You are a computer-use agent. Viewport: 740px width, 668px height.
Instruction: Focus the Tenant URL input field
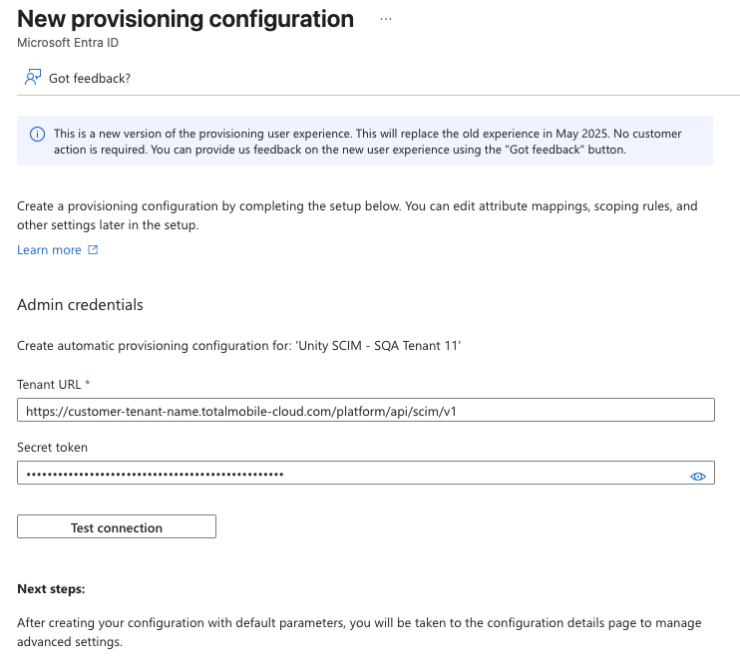pyautogui.click(x=365, y=410)
